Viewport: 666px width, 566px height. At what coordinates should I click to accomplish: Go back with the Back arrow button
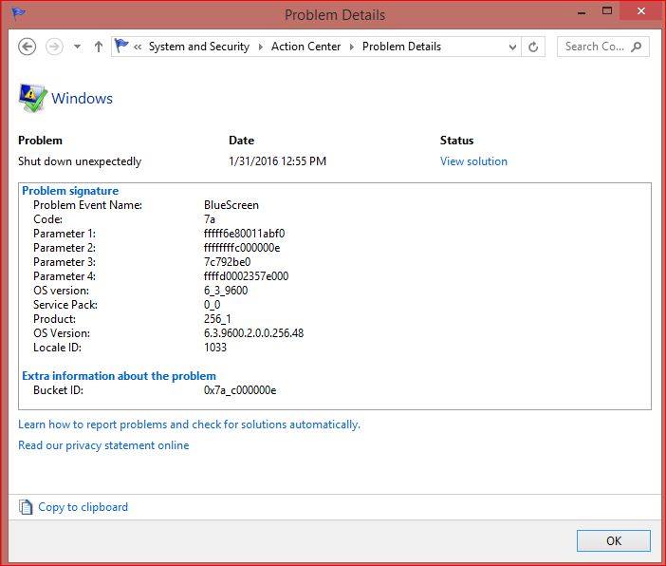coord(27,47)
